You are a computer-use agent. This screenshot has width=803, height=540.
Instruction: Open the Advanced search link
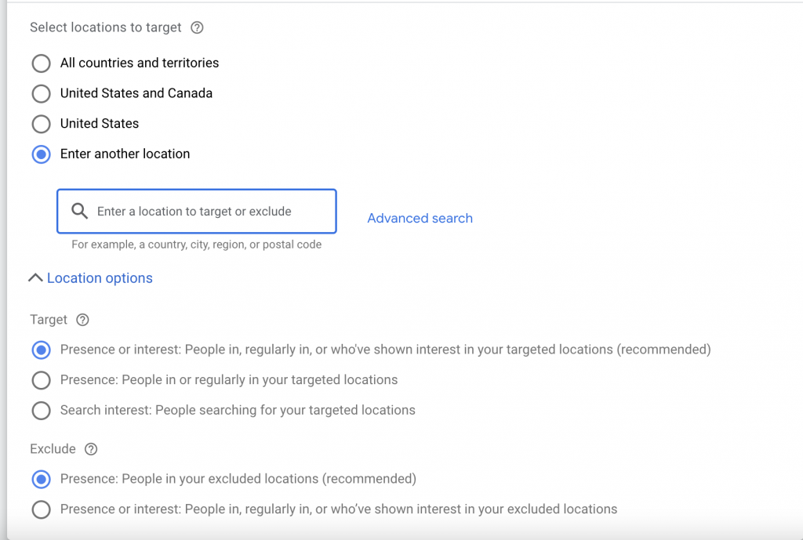tap(420, 219)
